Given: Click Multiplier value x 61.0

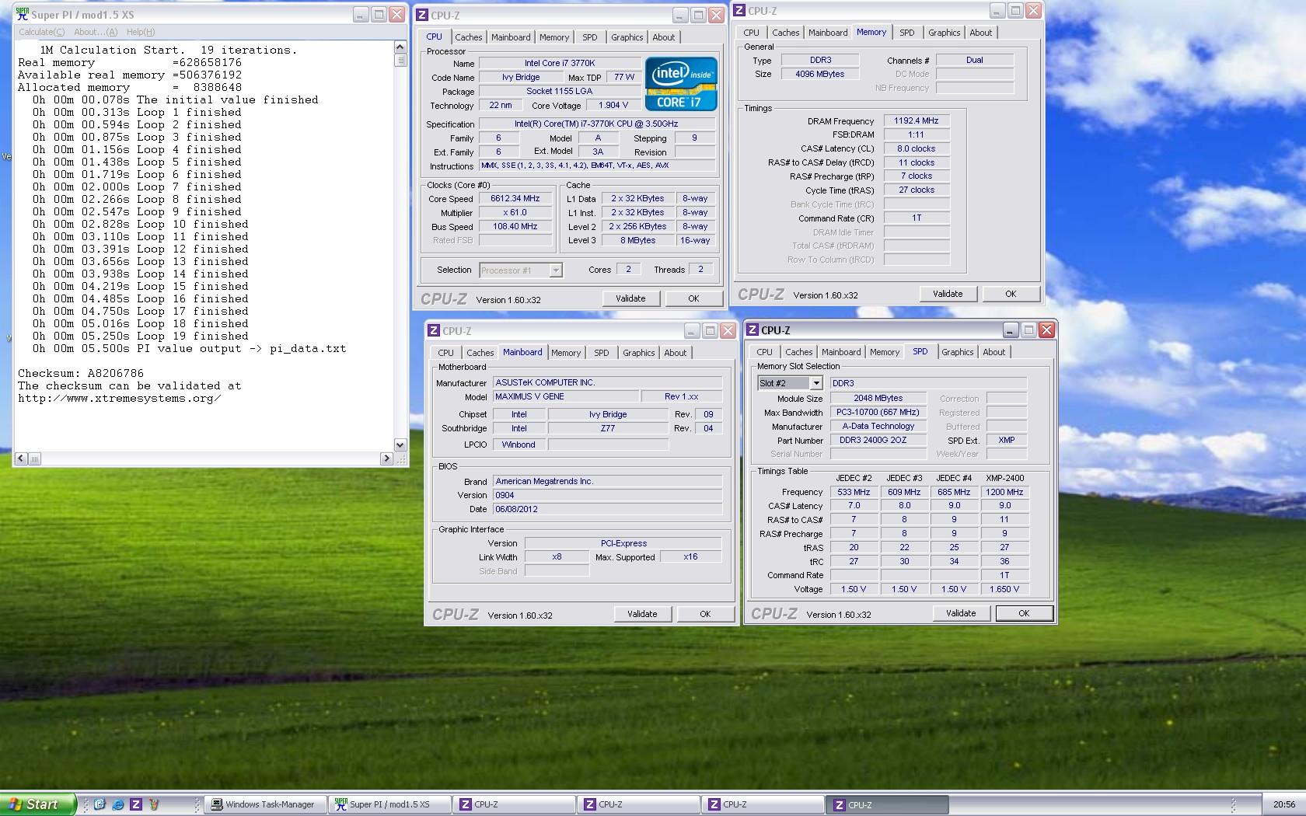Looking at the screenshot, I should pos(515,213).
